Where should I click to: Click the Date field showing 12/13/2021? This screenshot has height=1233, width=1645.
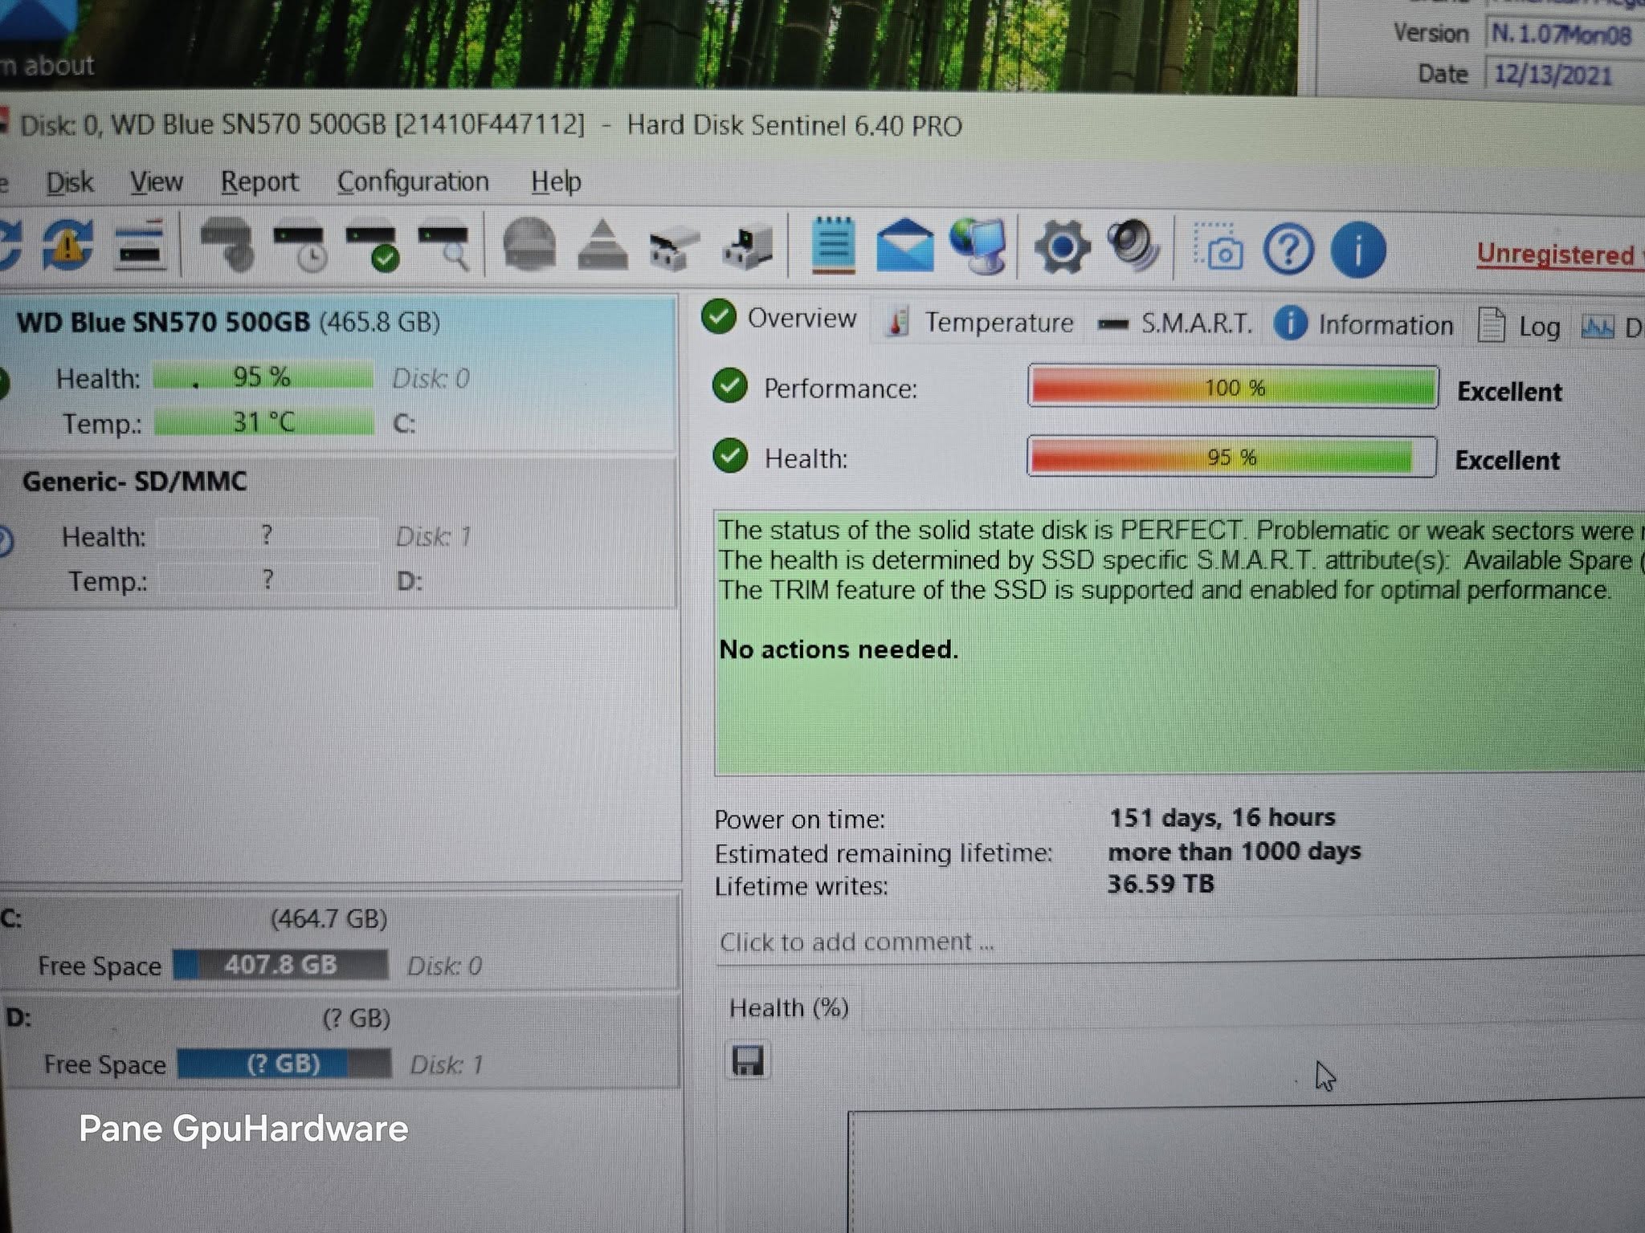(1565, 75)
